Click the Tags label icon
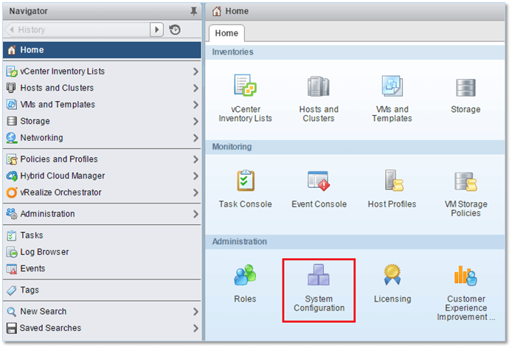This screenshot has width=512, height=348. 12,290
